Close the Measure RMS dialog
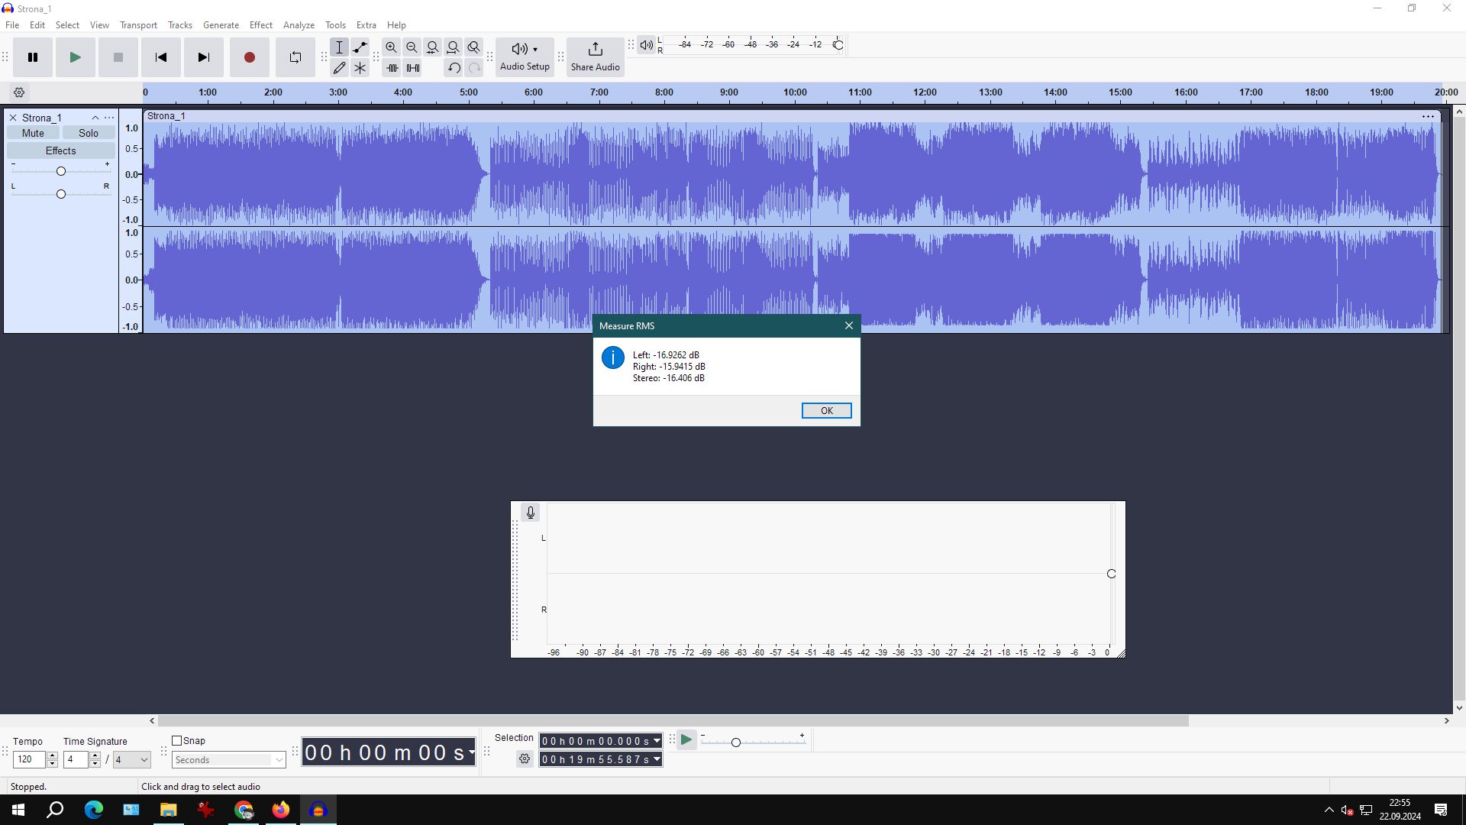Viewport: 1466px width, 825px height. click(848, 325)
